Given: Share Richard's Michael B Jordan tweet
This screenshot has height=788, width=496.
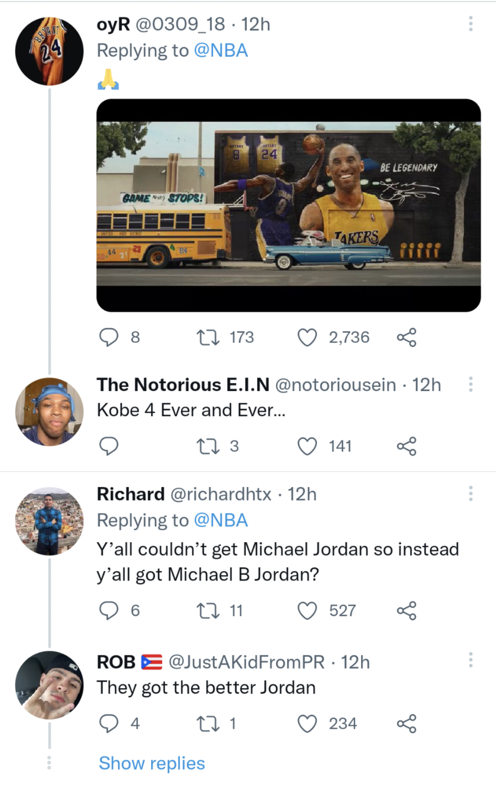Looking at the screenshot, I should [406, 611].
